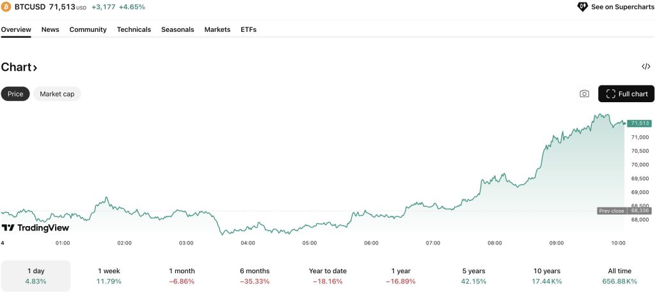655x295 pixels.
Task: Switch chart to Market cap
Action: [x=57, y=94]
